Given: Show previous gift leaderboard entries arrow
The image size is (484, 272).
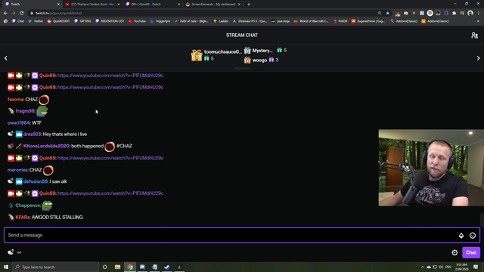Looking at the screenshot, I should pyautogui.click(x=6, y=58).
